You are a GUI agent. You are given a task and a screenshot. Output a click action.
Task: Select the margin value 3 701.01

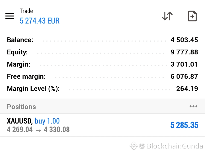click(x=184, y=64)
